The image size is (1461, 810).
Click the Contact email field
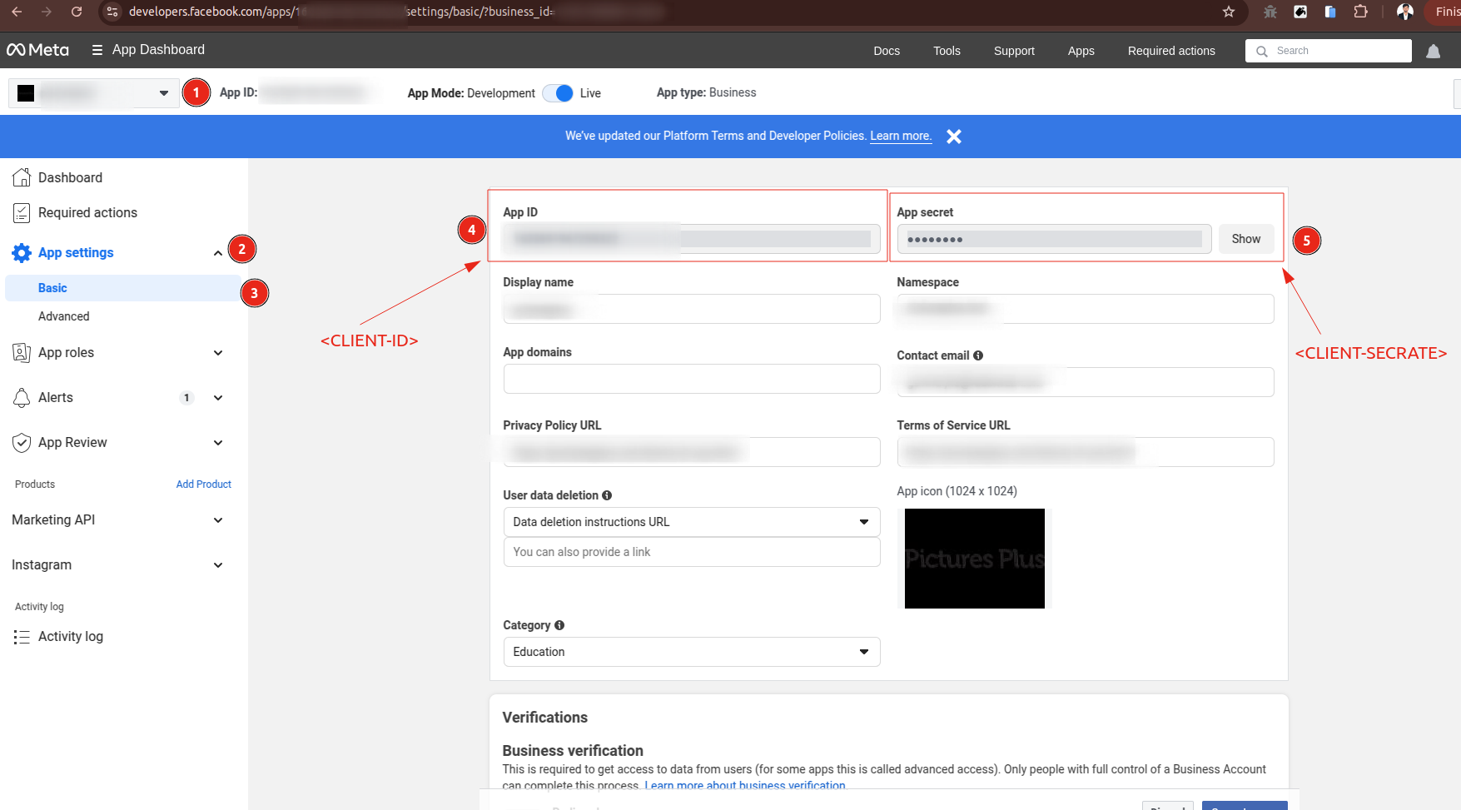[x=1086, y=382]
